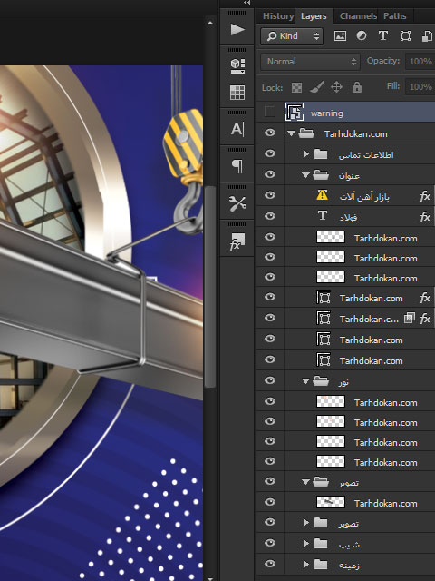435x581 pixels.
Task: Click the Opacity value field
Action: [420, 62]
